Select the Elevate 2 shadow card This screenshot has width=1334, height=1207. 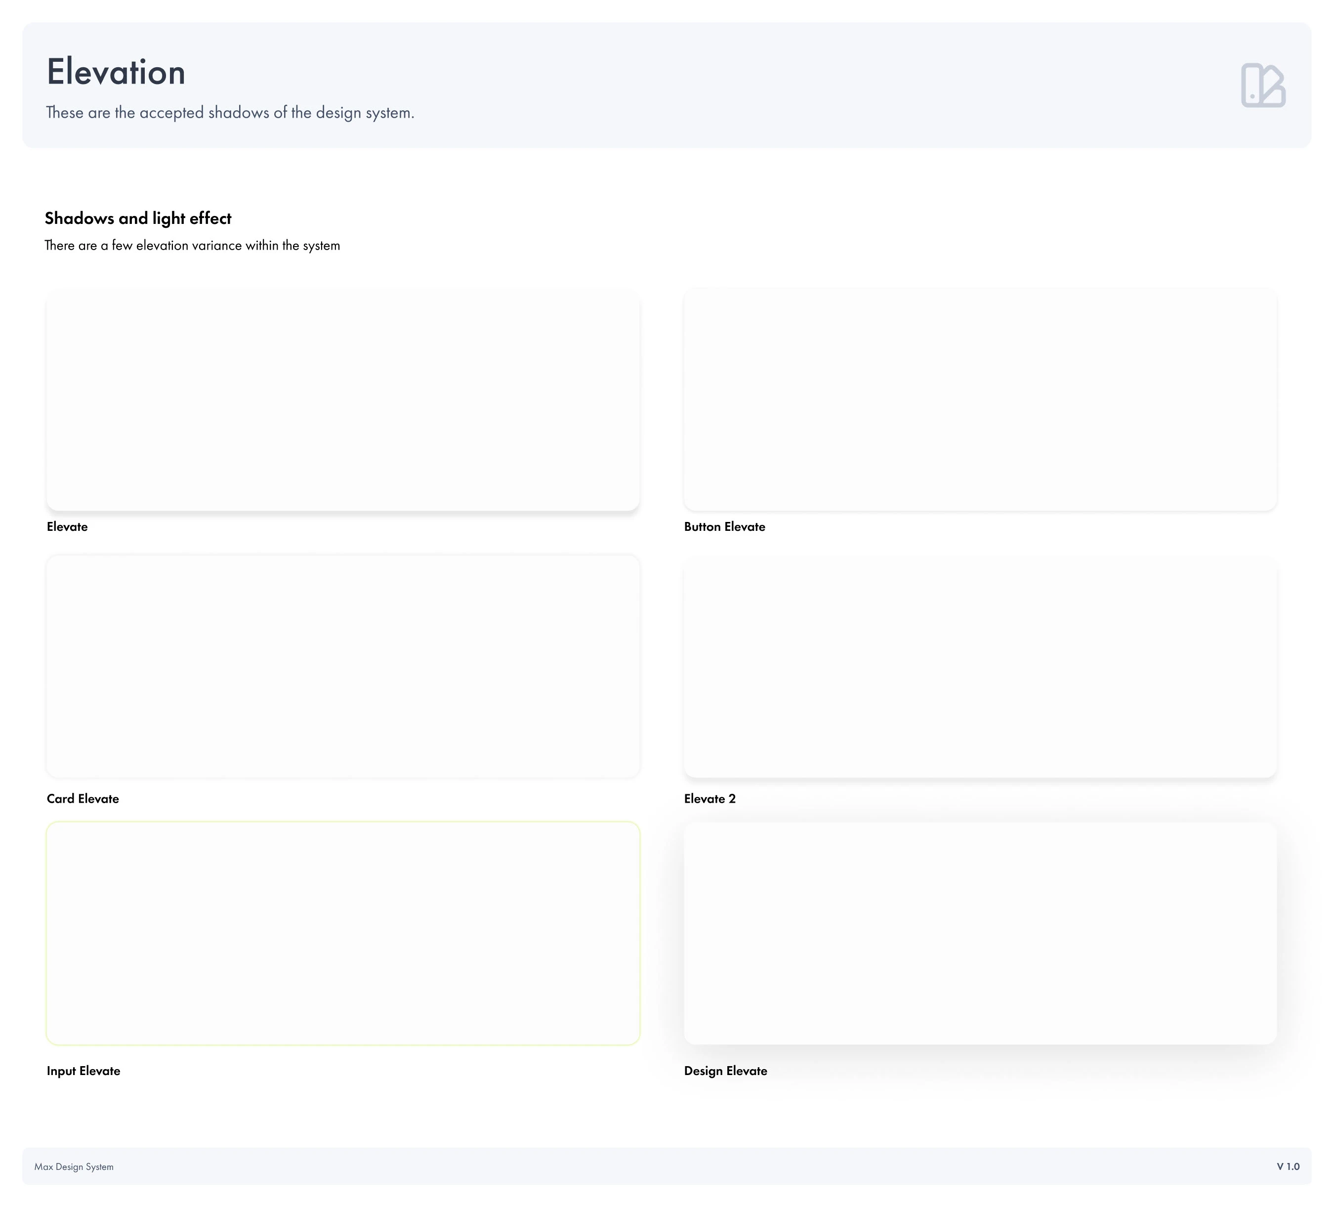tap(980, 667)
